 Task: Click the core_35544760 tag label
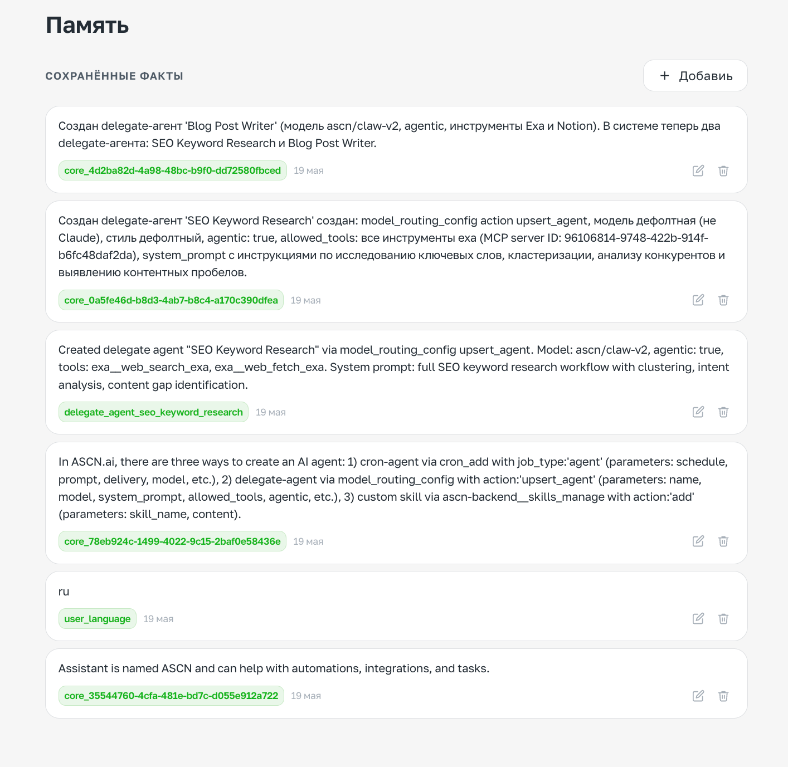pos(171,696)
